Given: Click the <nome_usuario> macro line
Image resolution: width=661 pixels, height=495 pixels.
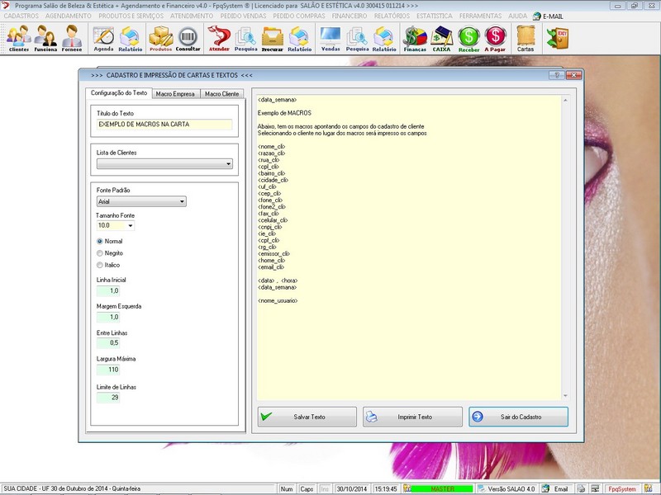Looking at the screenshot, I should coord(278,301).
